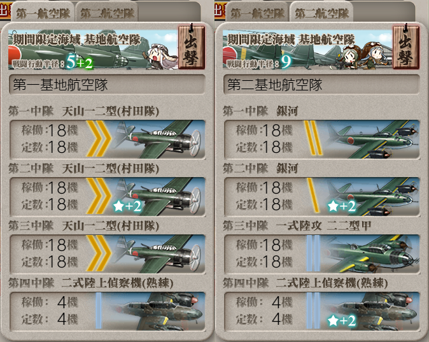Click 一式陸攻 二二型甲 plane image

click(x=370, y=253)
